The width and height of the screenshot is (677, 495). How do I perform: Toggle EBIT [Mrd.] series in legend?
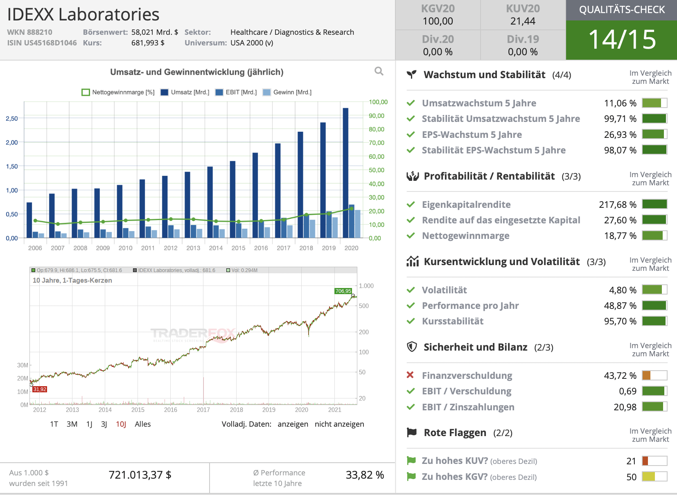pyautogui.click(x=236, y=92)
